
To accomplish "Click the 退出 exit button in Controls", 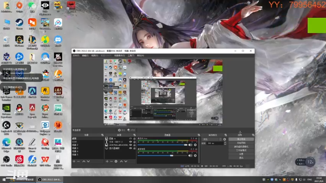I will [x=241, y=158].
